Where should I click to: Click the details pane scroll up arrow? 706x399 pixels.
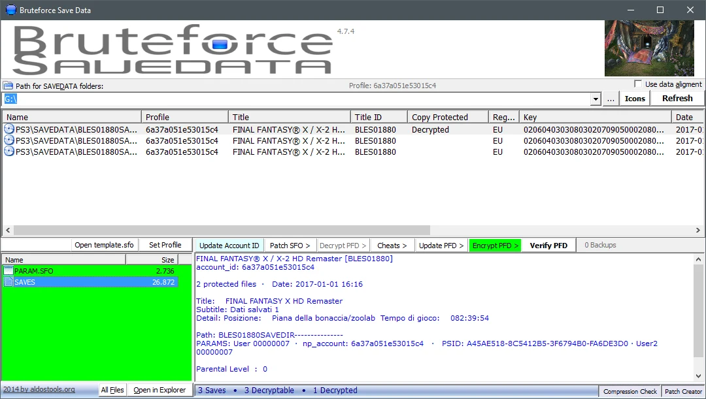[x=698, y=259]
